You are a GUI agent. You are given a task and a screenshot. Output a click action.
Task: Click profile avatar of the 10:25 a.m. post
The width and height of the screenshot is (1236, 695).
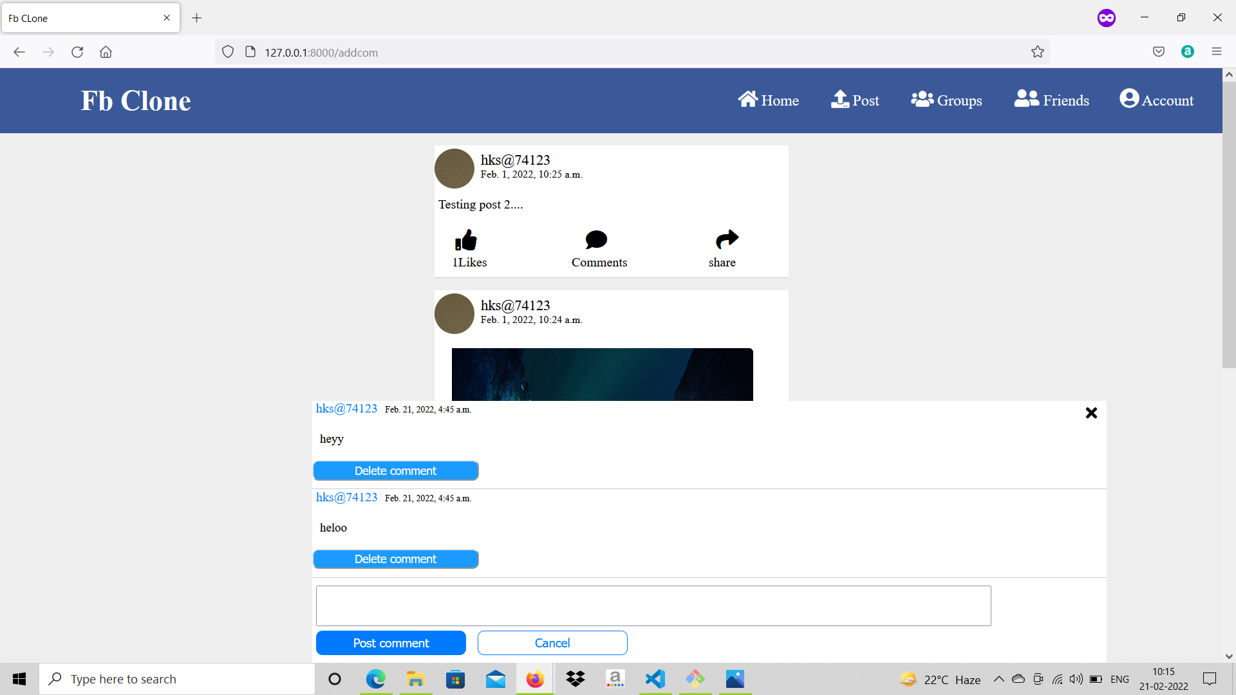point(454,169)
